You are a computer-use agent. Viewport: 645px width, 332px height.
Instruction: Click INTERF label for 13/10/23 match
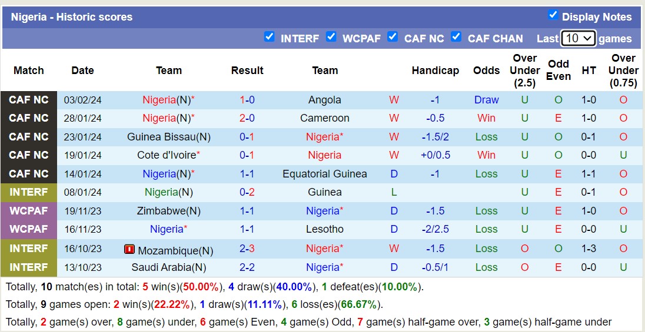29,267
